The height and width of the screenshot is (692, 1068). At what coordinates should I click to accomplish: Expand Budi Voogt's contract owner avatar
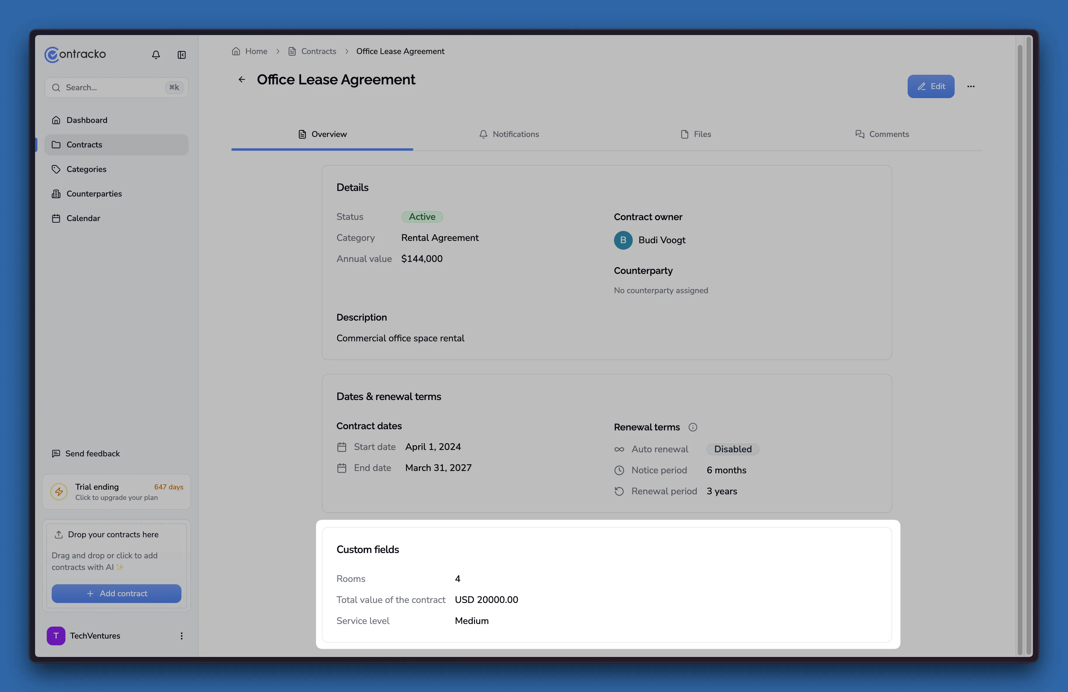point(623,240)
